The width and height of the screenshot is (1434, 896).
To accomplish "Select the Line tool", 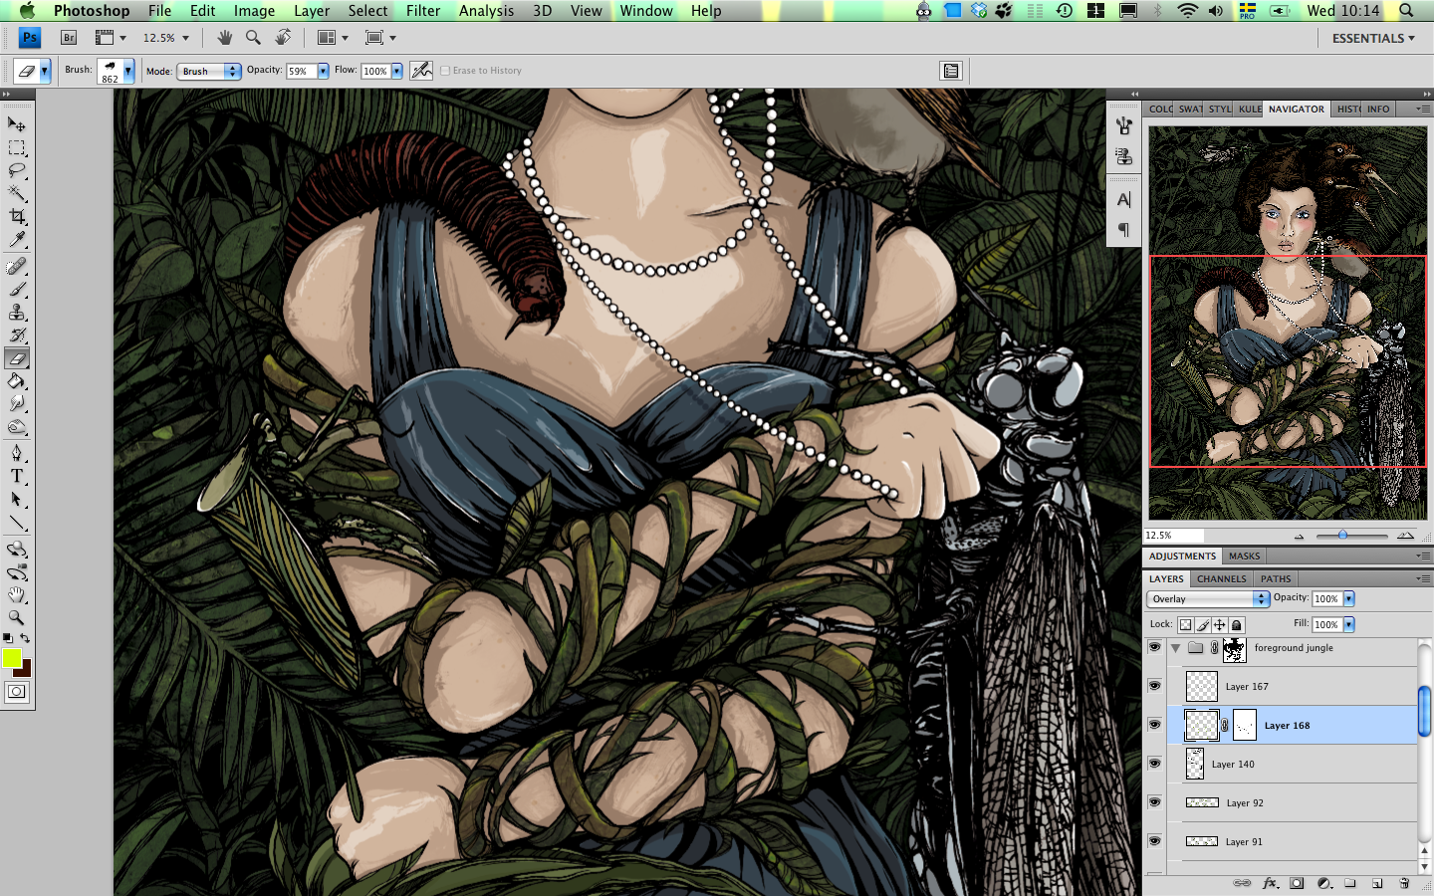I will pyautogui.click(x=17, y=523).
